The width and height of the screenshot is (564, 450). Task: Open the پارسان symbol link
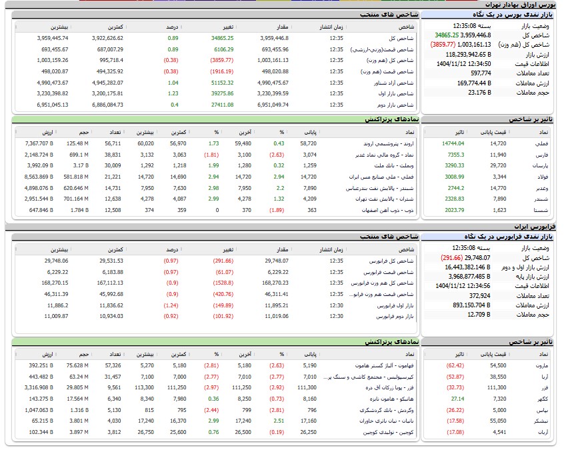point(542,165)
